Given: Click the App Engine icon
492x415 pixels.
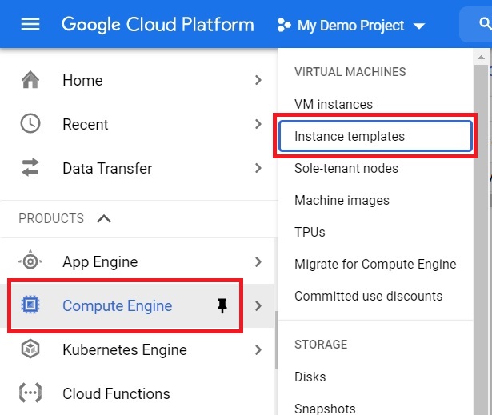Looking at the screenshot, I should pos(30,261).
